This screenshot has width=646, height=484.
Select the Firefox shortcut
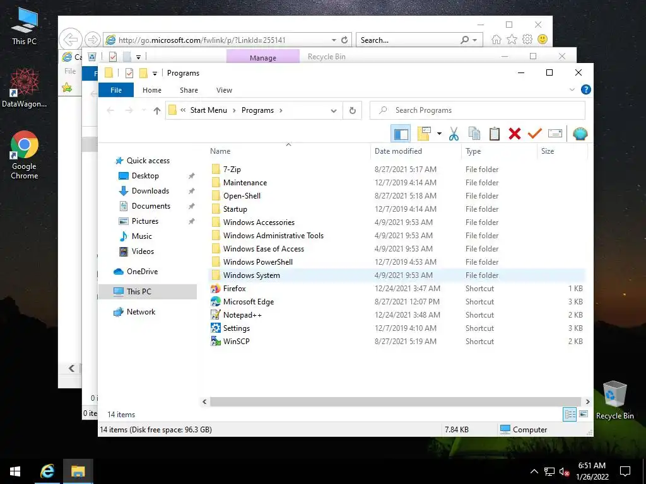pyautogui.click(x=234, y=289)
